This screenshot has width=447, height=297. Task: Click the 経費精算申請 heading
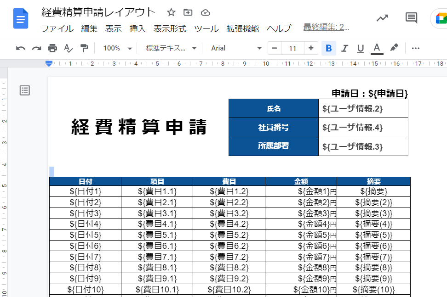coord(139,127)
